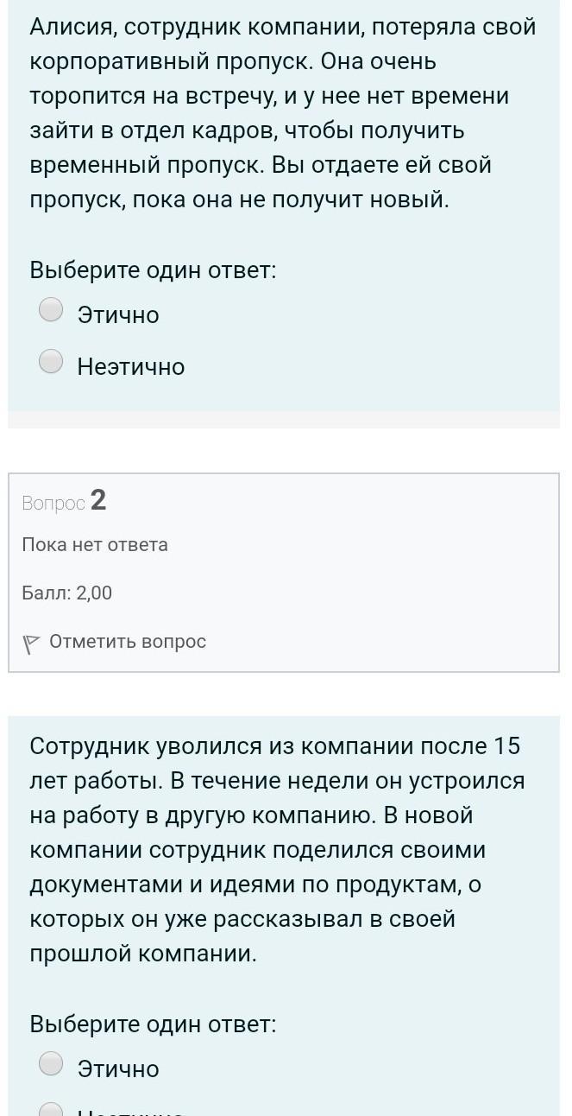Click the Неэтично label under Алисия question
Viewport: 572px width, 1116px height.
pyautogui.click(x=131, y=367)
